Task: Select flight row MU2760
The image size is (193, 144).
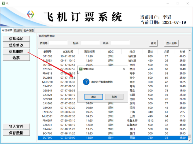Action: 113,82
